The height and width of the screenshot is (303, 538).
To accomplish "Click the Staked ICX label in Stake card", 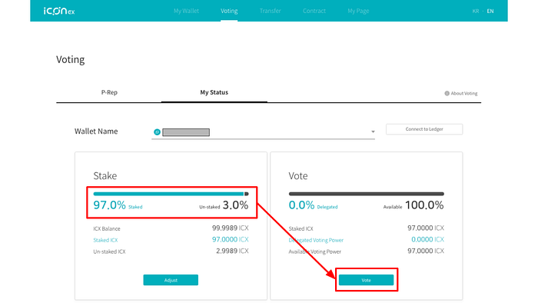I will (x=105, y=240).
